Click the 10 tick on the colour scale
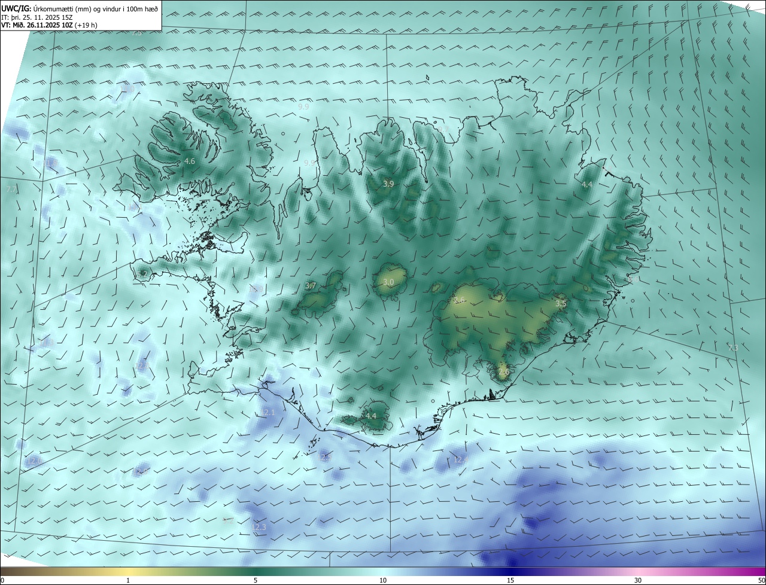The width and height of the screenshot is (766, 585). [383, 580]
